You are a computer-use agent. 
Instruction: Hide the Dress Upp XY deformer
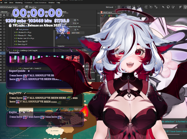coord(1,44)
